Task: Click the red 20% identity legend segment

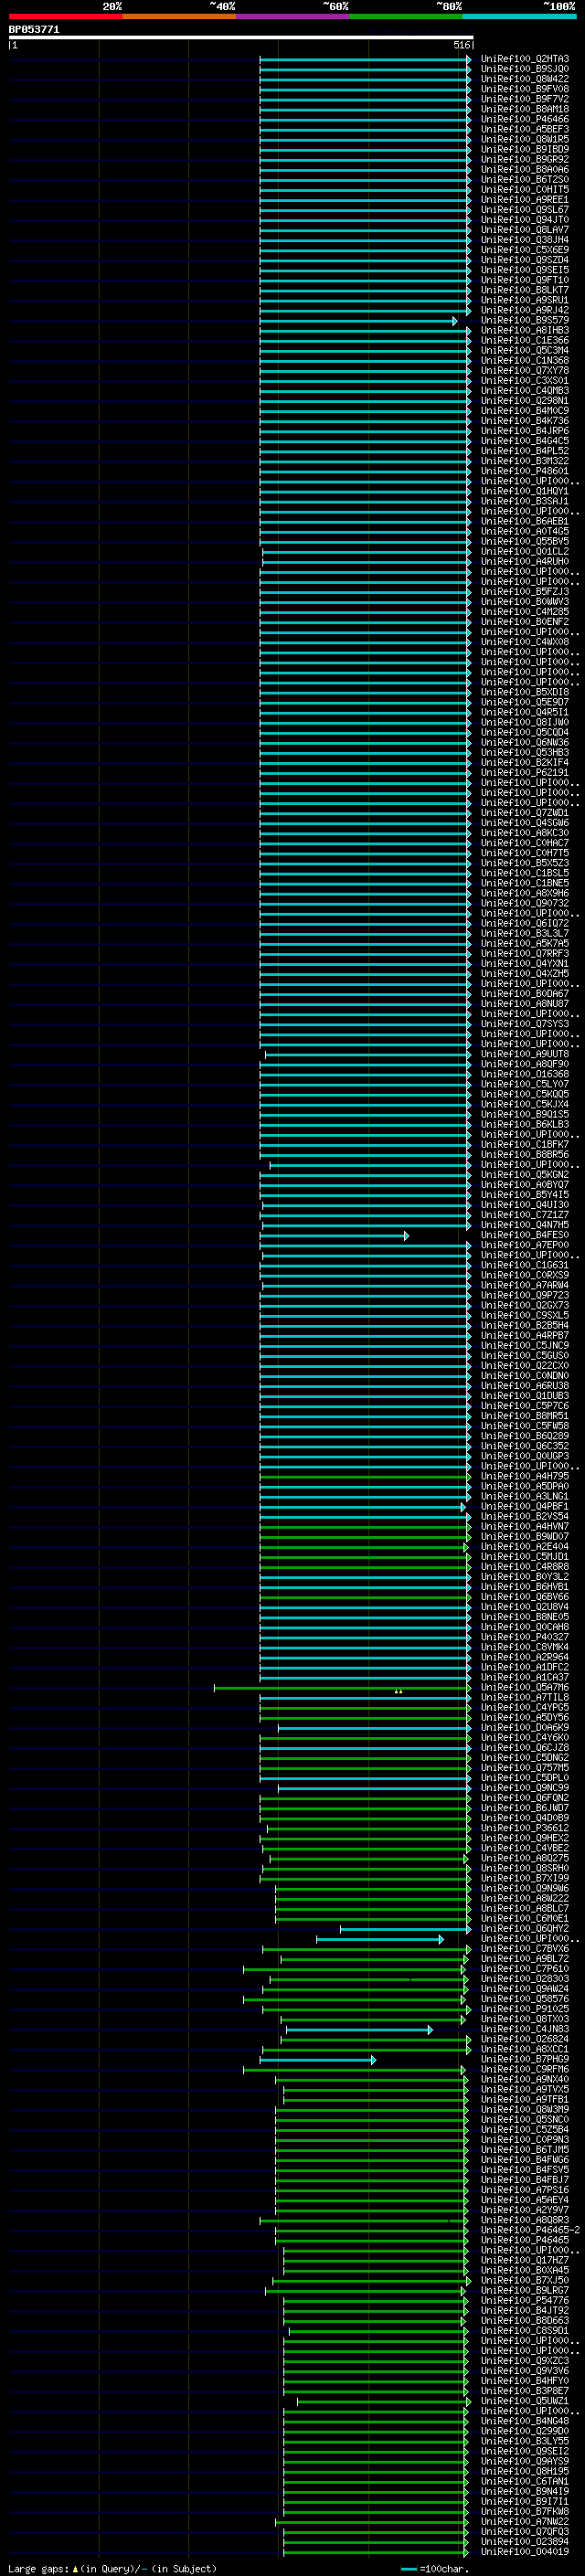Action: (65, 16)
